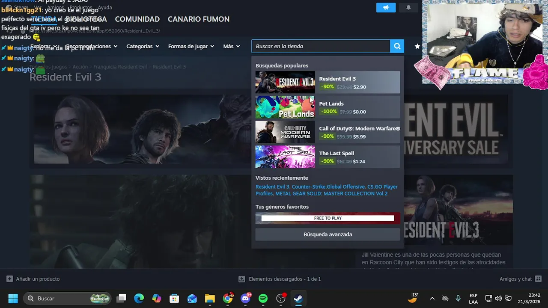Screen dimensions: 548x308
Task: Open Outlook from the taskbar
Action: click(192, 298)
